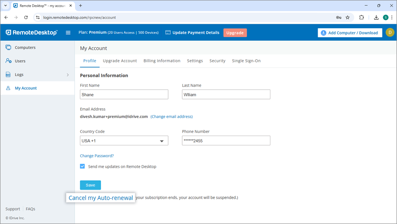Image resolution: width=397 pixels, height=224 pixels.
Task: Open the user avatar 'D' profile menu
Action: pos(390,32)
